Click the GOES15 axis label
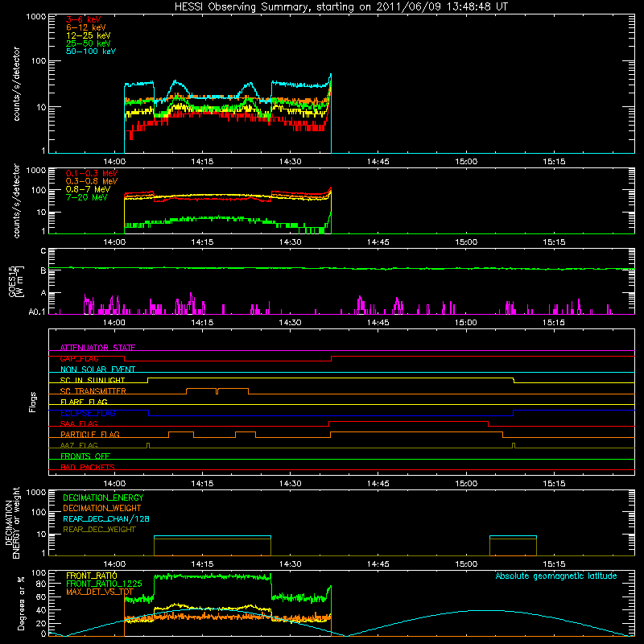 (x=16, y=281)
